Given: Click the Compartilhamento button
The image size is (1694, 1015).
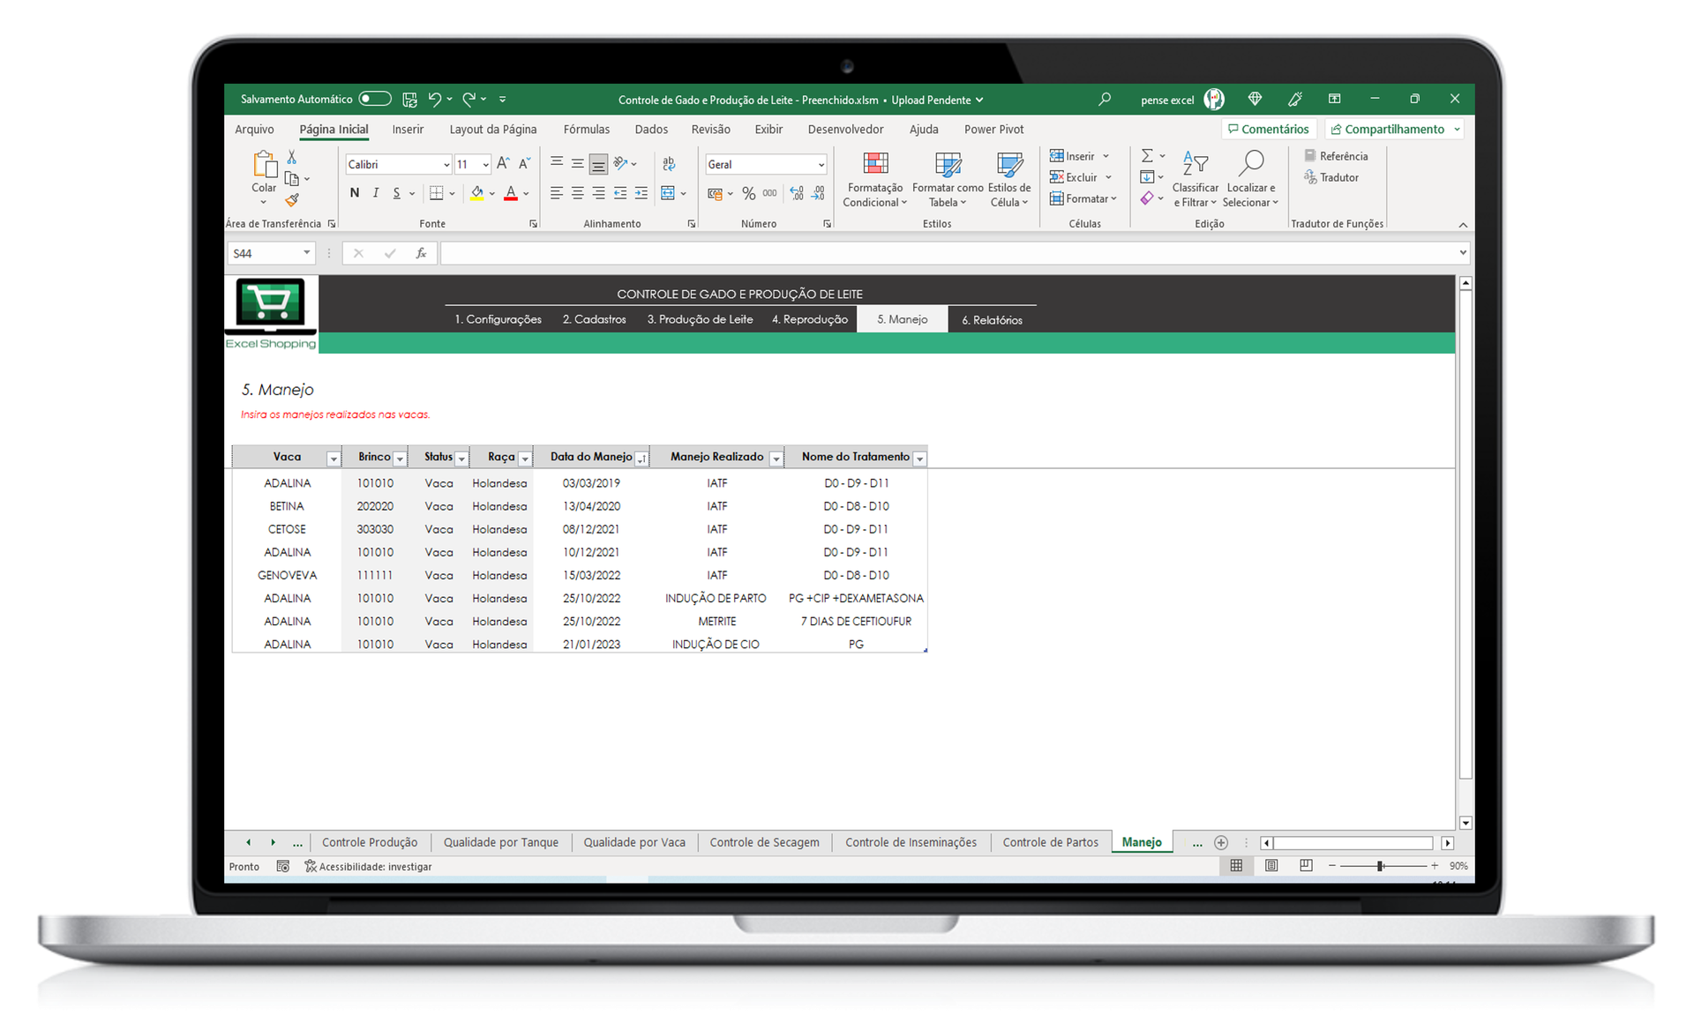Looking at the screenshot, I should [1387, 130].
